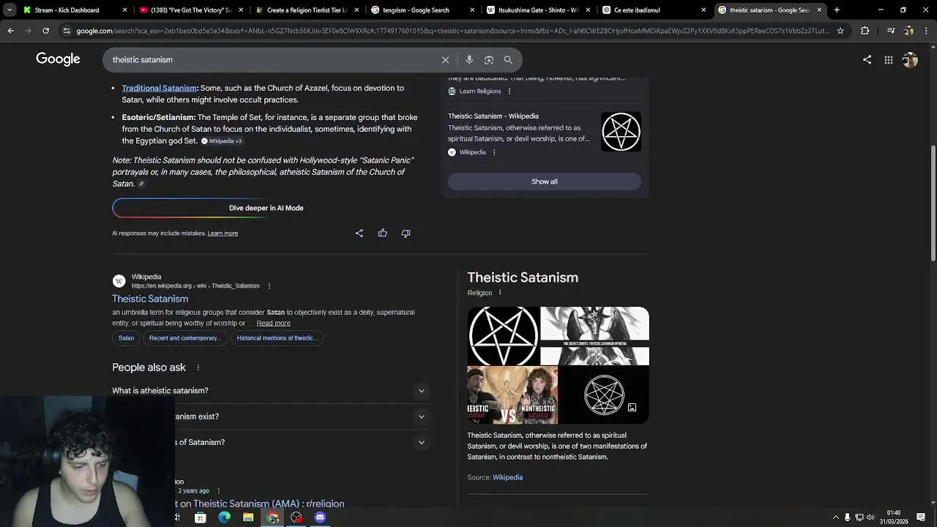Open the Theistic vs Nontheistic thumbnail image
The image size is (937, 527).
pyautogui.click(x=512, y=395)
